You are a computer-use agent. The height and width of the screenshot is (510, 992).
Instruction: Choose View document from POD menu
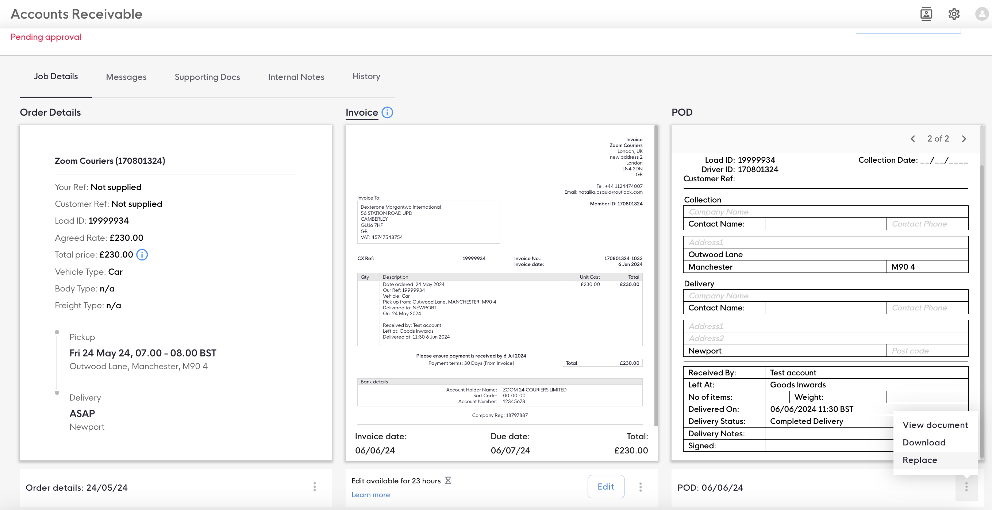point(935,425)
